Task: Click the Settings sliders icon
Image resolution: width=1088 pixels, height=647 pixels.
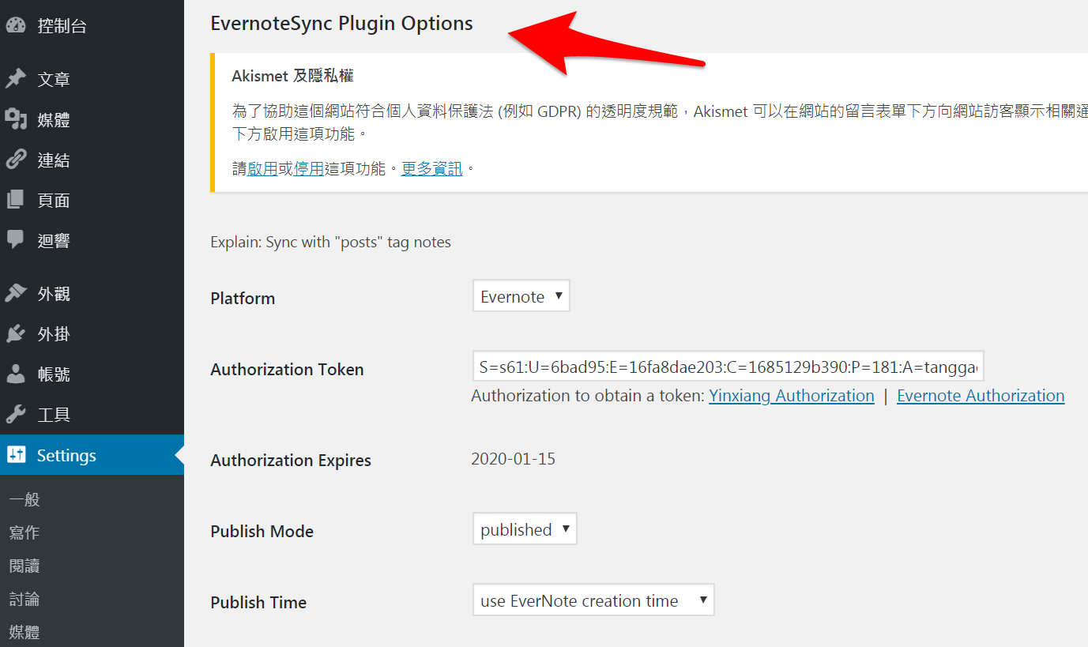Action: pos(16,455)
